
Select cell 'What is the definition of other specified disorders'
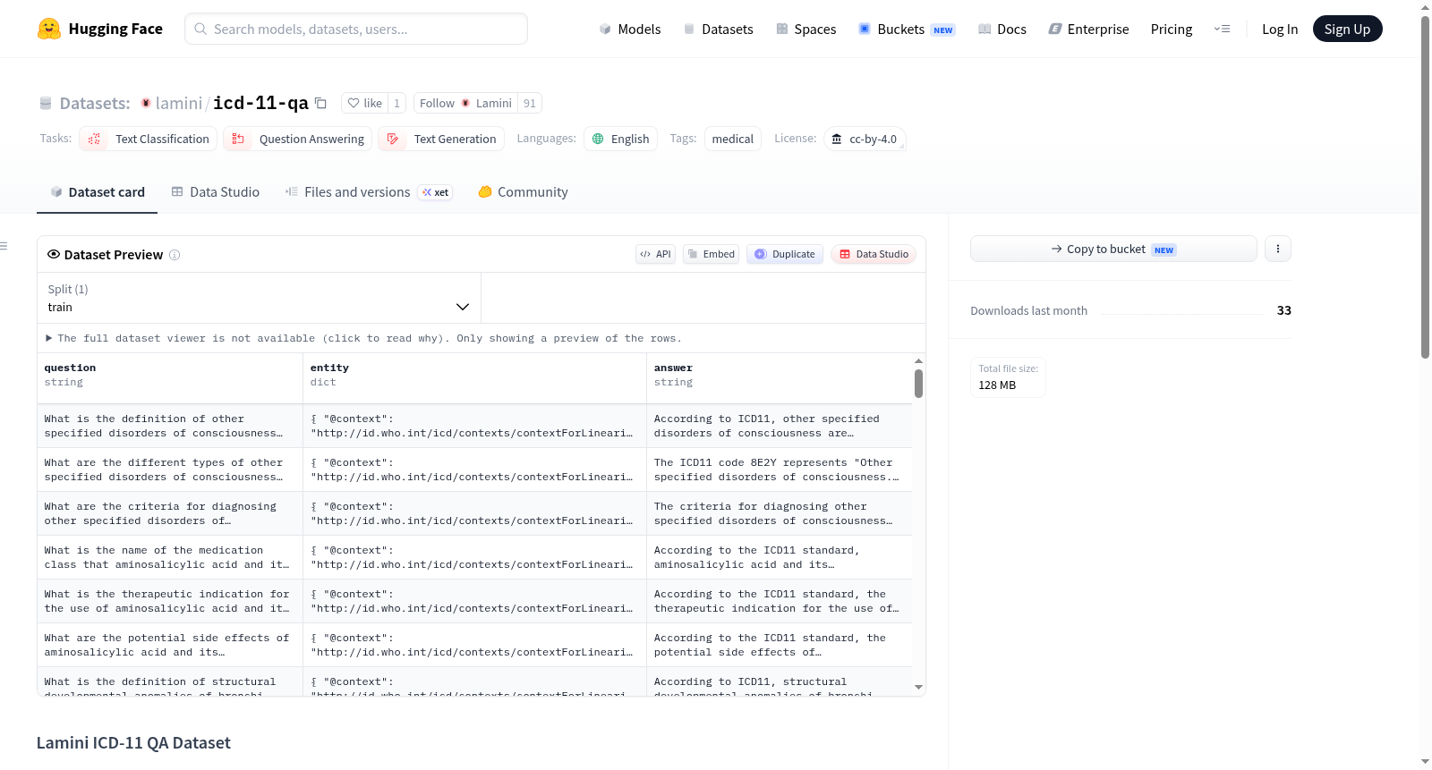pyautogui.click(x=170, y=426)
